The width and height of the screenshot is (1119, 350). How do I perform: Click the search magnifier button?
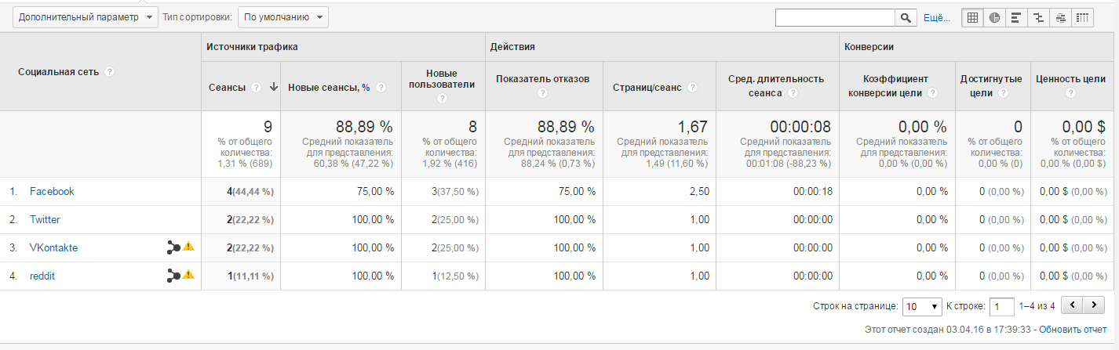906,18
